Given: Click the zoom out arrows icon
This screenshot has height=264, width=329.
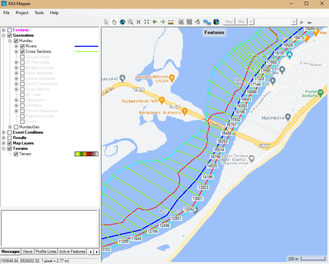Looking at the screenshot, I should point(139,22).
